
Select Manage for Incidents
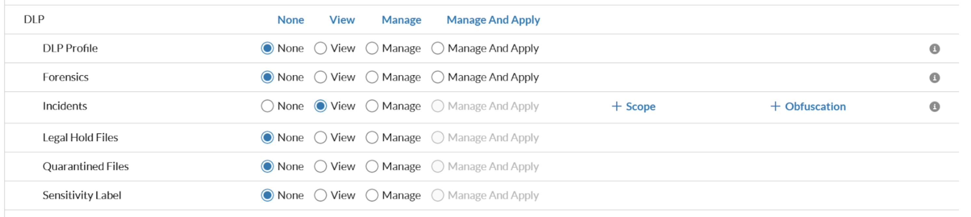tap(372, 107)
